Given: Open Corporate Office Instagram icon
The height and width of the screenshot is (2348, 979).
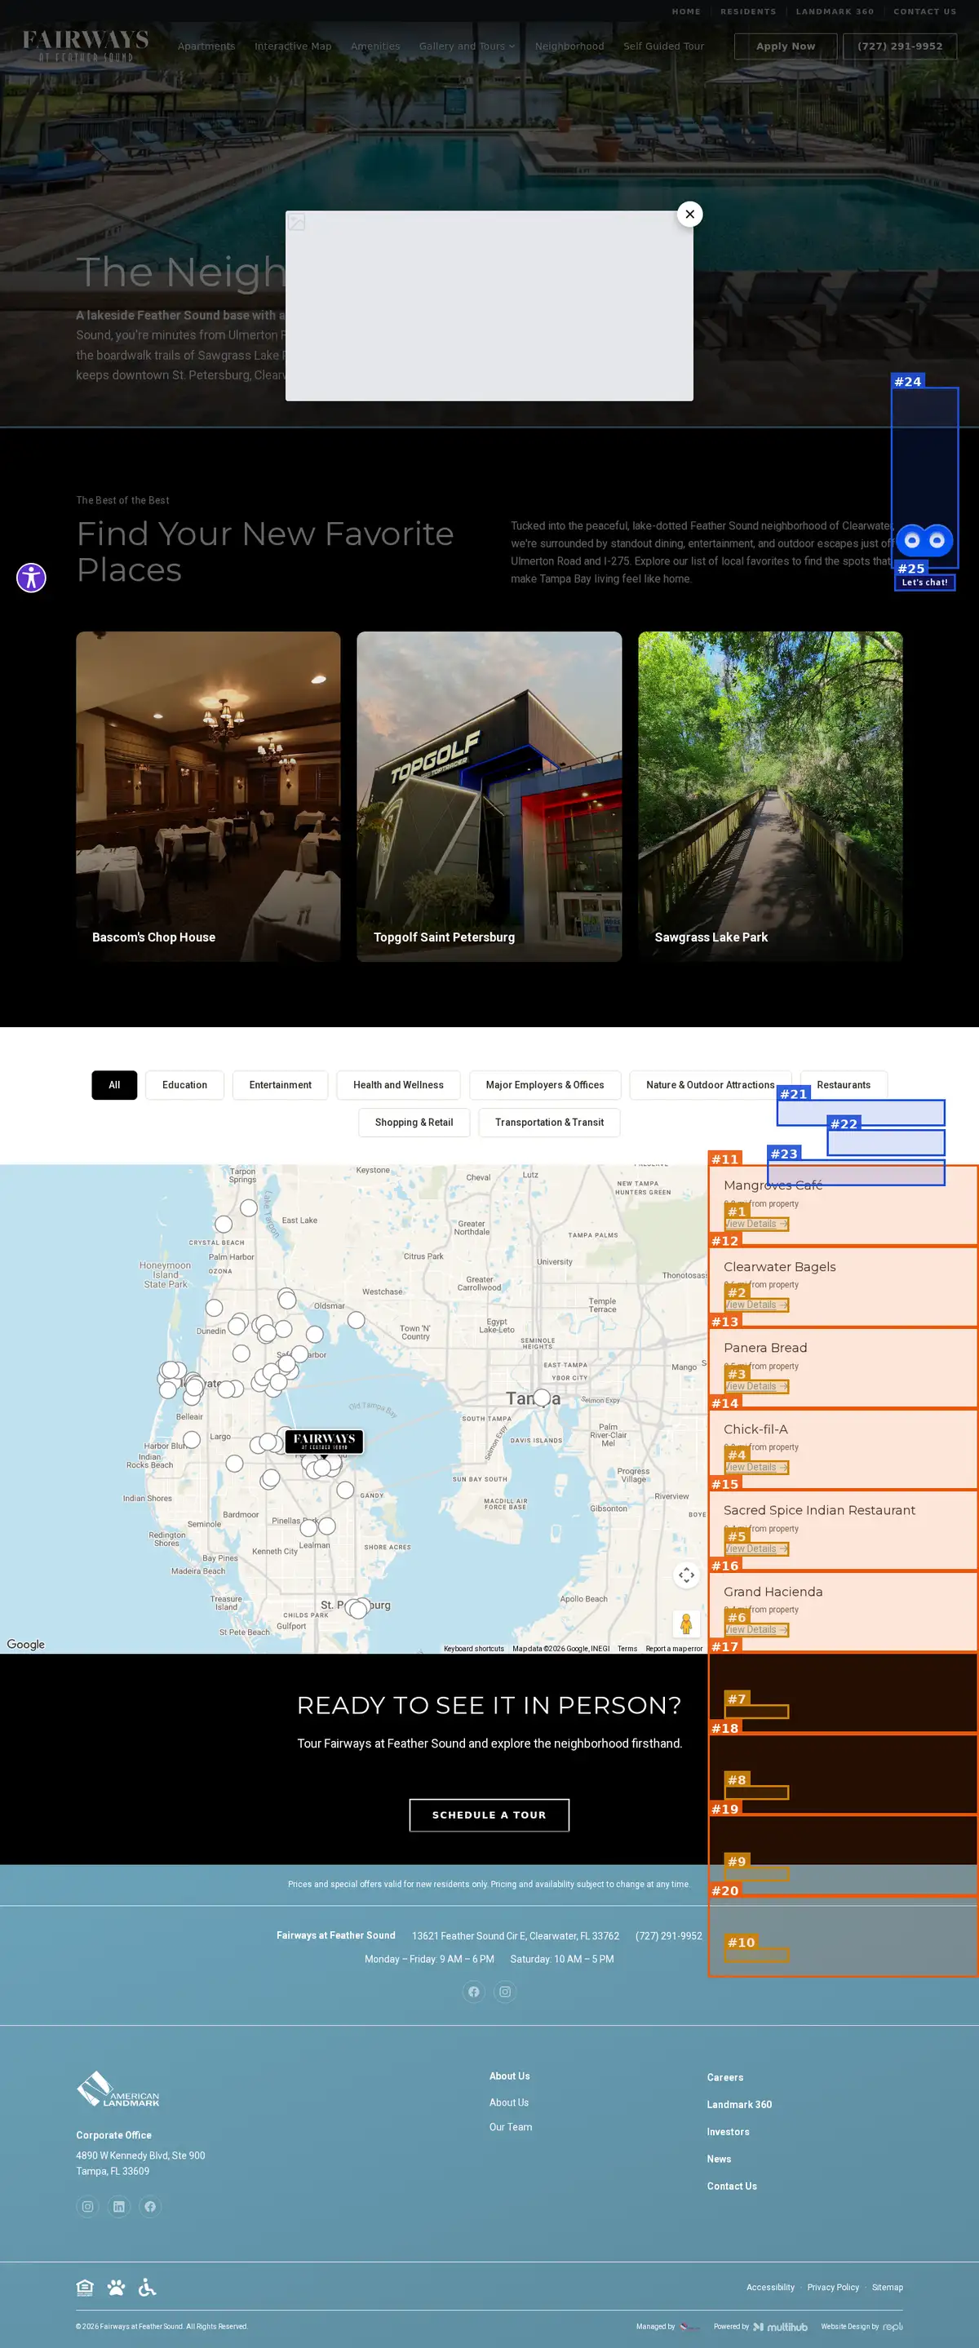Looking at the screenshot, I should 87,2206.
